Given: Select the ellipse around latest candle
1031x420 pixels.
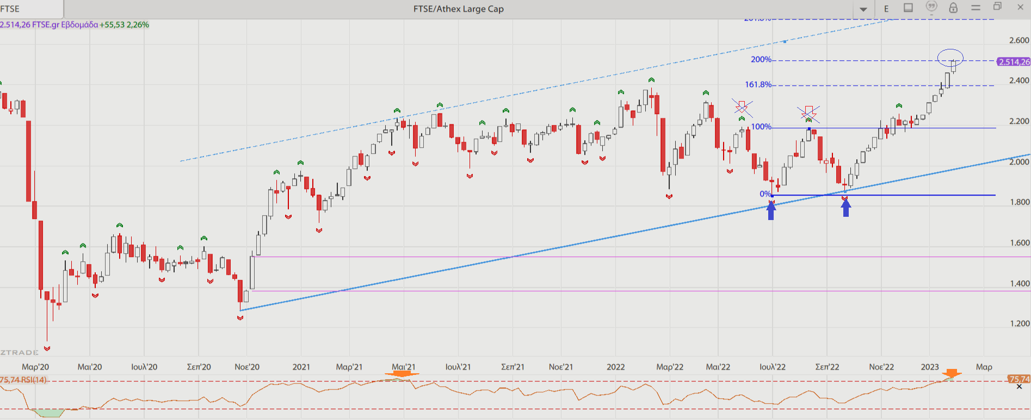Looking at the screenshot, I should click(950, 58).
